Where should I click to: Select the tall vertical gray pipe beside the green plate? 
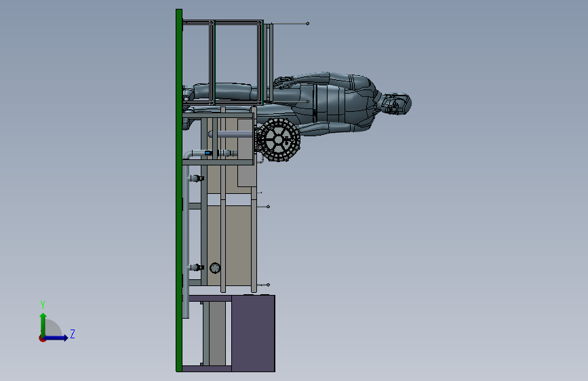[186, 240]
